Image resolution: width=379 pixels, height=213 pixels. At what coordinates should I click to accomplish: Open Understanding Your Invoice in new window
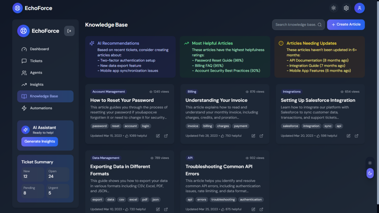(261, 136)
